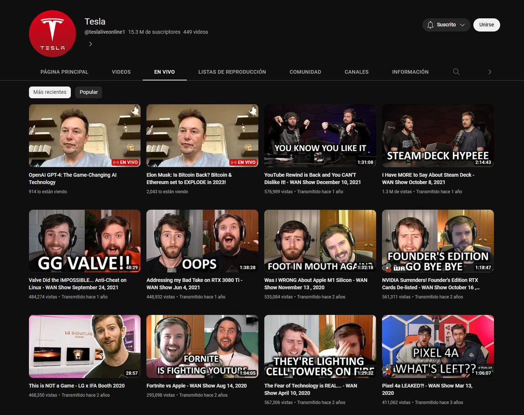Click the Tesla channel avatar logo
Viewport: 524px width, 415px height.
coord(52,34)
